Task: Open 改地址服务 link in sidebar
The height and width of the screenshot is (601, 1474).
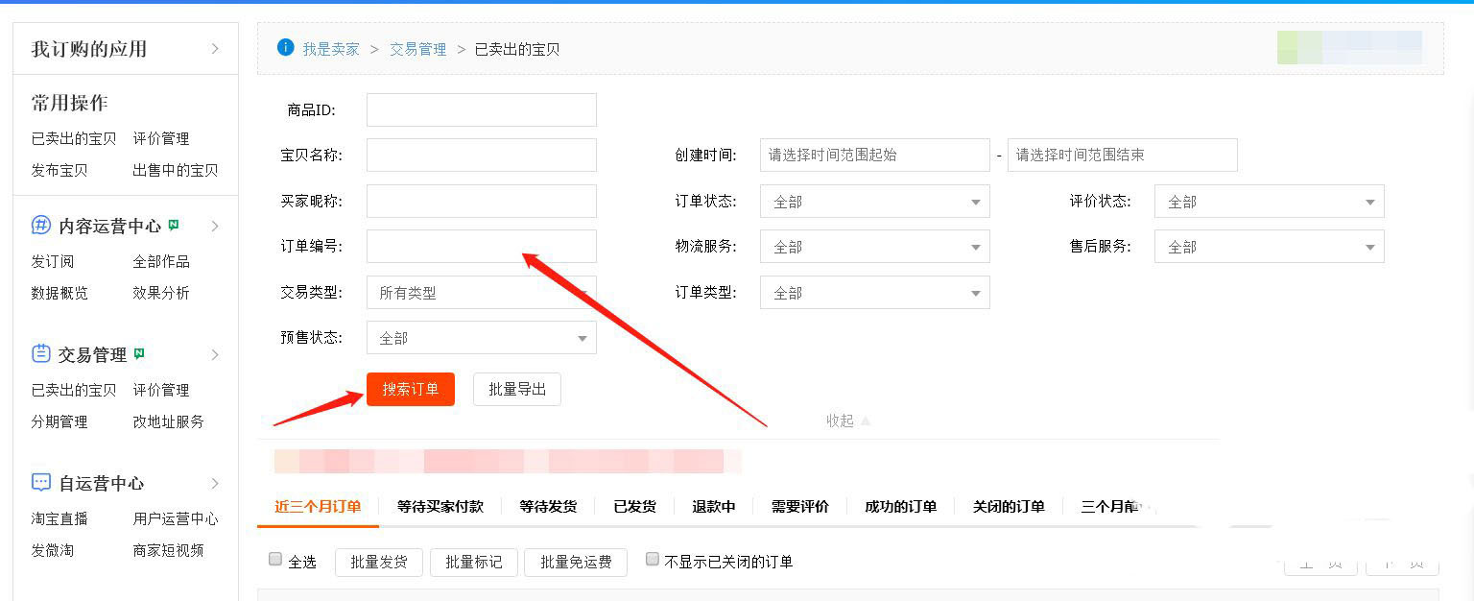Action: coord(169,421)
